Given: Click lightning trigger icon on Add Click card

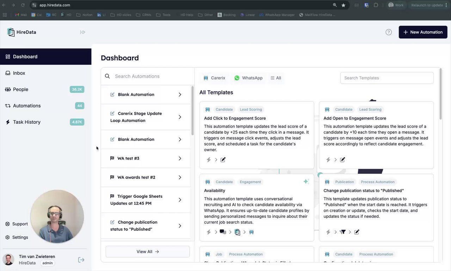Looking at the screenshot, I should [x=209, y=160].
